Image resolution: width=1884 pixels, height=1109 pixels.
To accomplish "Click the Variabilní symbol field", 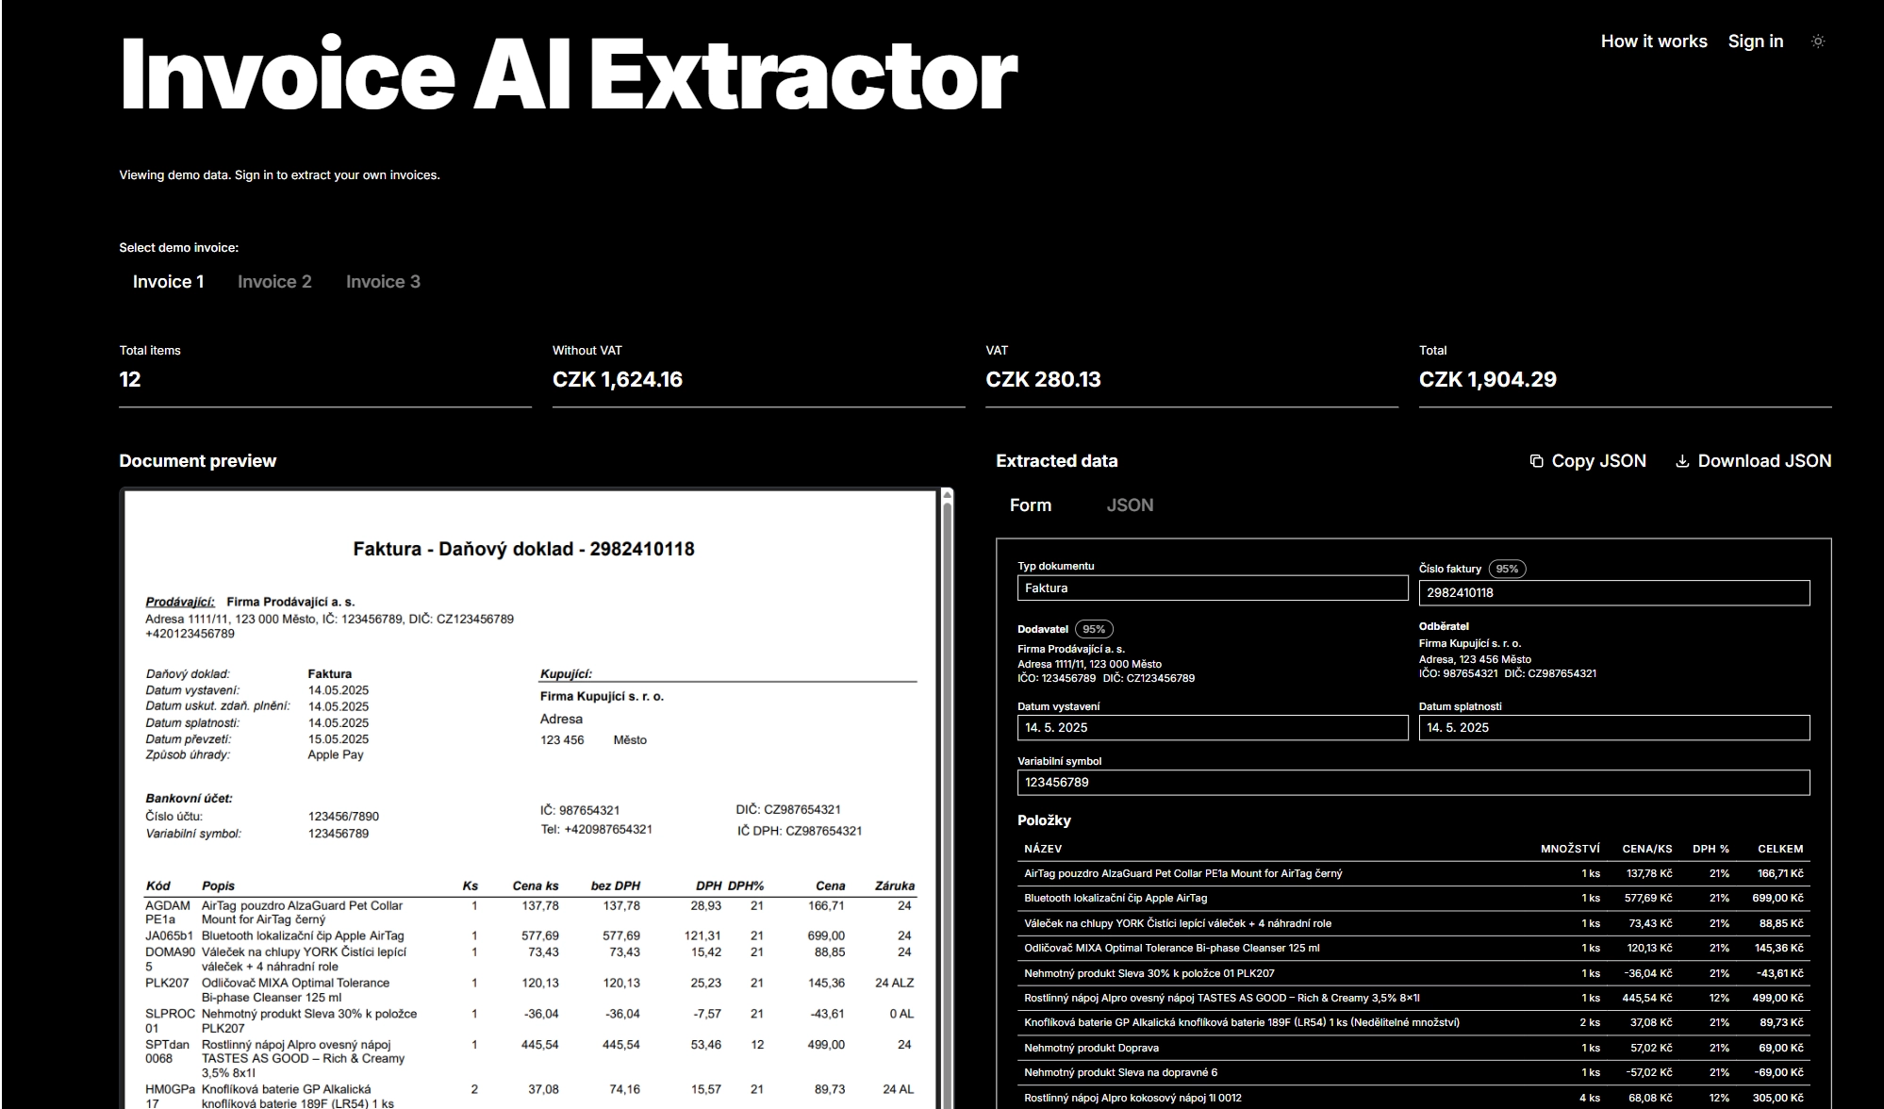I will click(1413, 783).
